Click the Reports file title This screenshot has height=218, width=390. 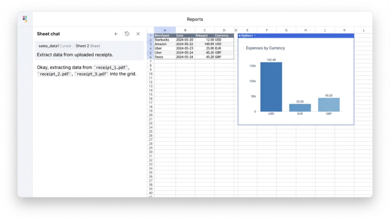pyautogui.click(x=195, y=20)
